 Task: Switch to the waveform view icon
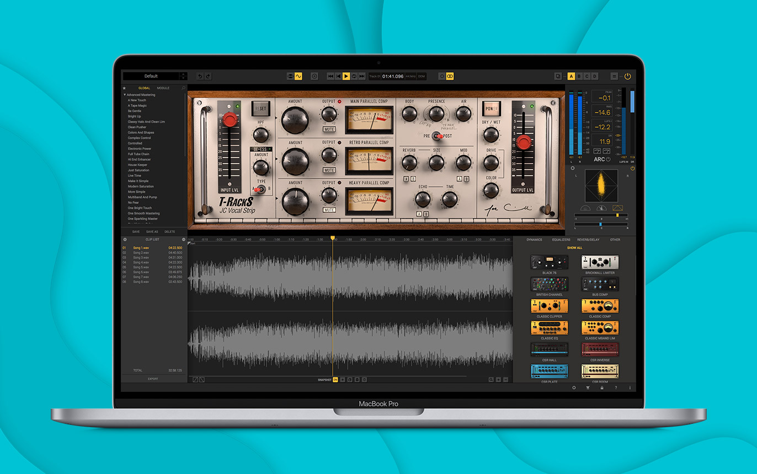tap(298, 76)
